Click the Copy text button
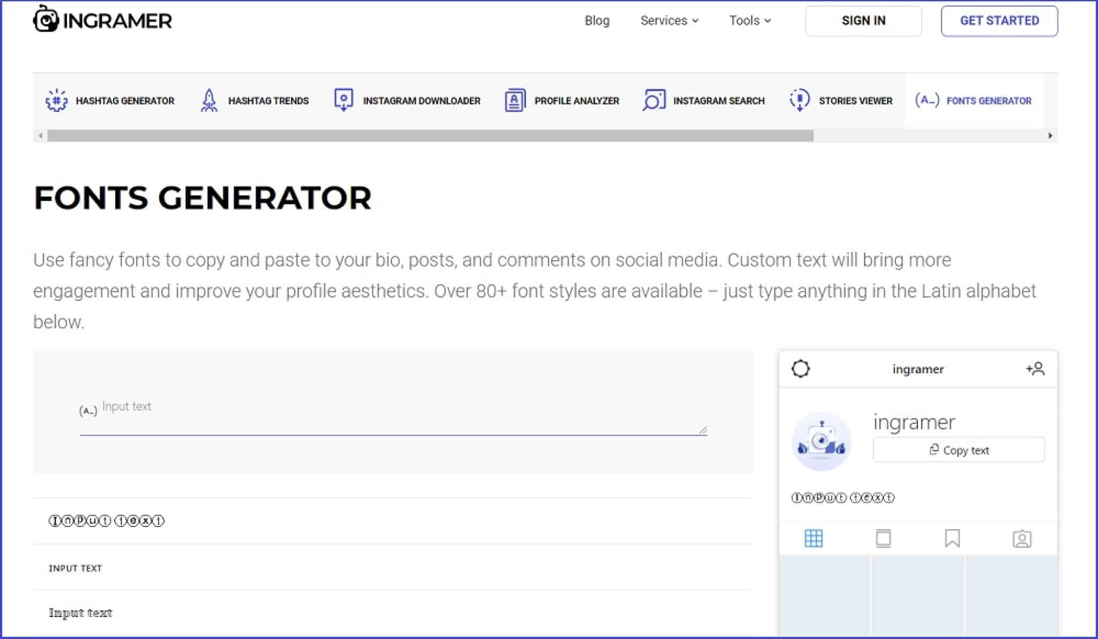Screen dimensions: 1098x639 click(959, 450)
